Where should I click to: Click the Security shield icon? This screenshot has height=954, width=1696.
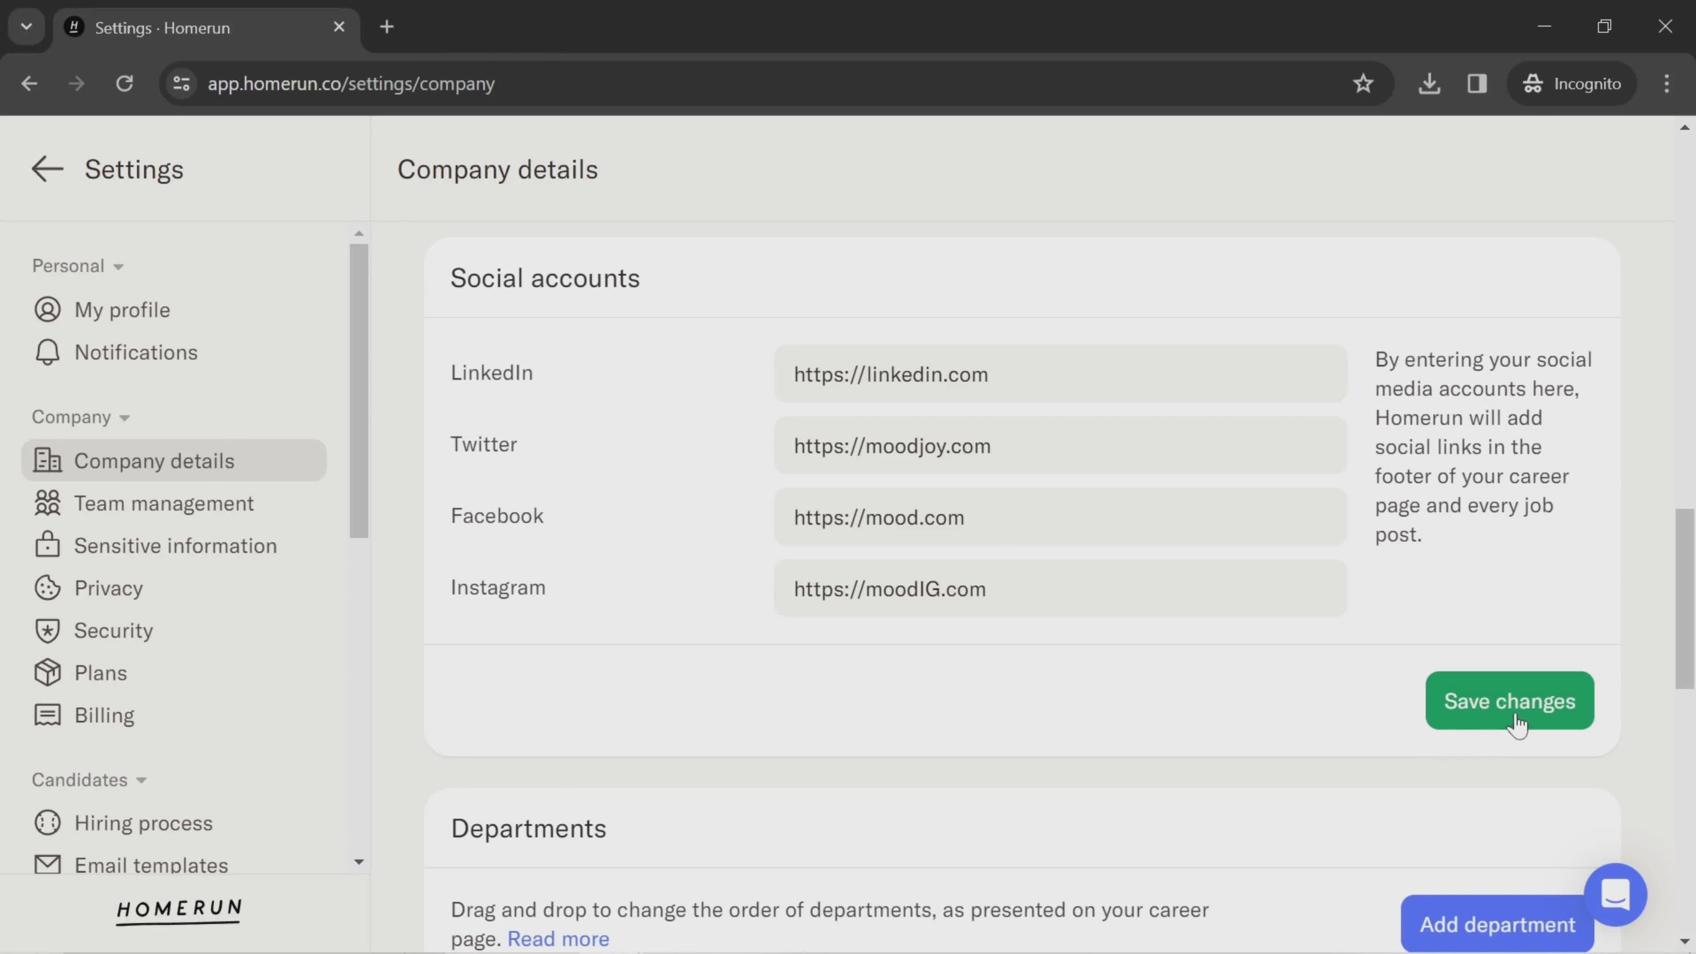click(47, 631)
